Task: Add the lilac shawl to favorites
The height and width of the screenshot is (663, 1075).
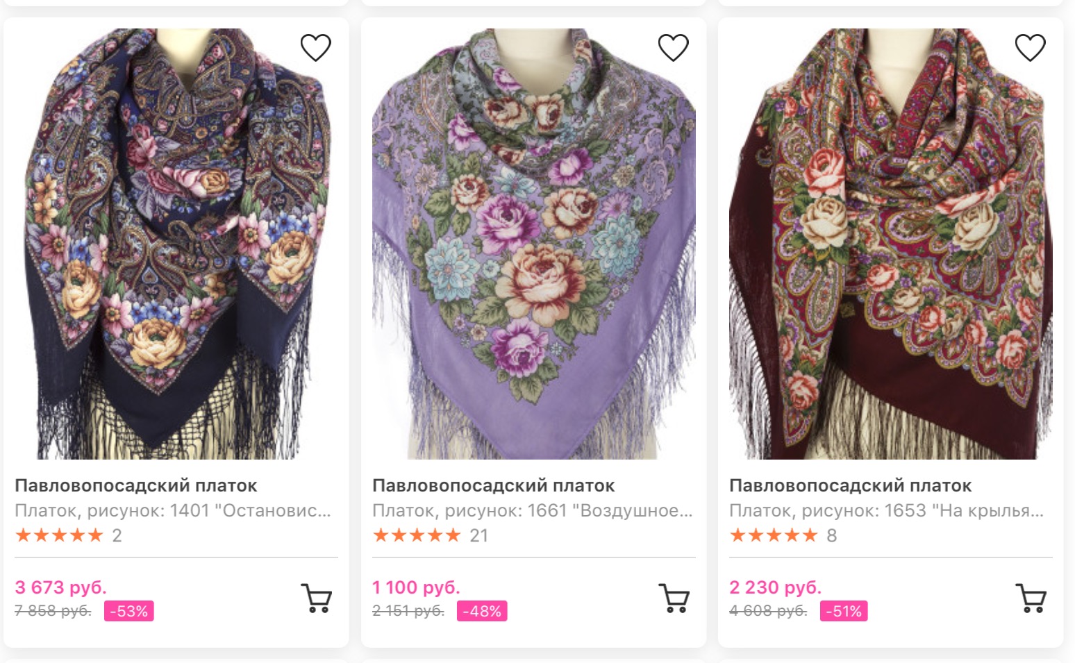Action: pyautogui.click(x=673, y=48)
